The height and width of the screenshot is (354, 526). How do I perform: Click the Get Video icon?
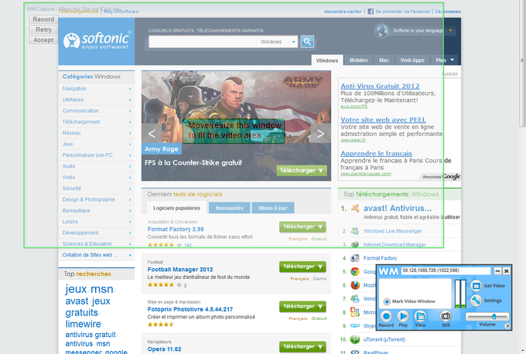(x=476, y=286)
